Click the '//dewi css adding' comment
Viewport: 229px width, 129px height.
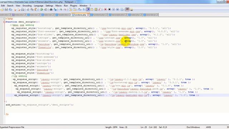(22, 25)
